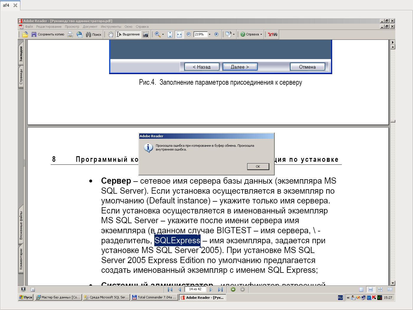Go to the previous page
The image size is (413, 310).
(x=180, y=289)
